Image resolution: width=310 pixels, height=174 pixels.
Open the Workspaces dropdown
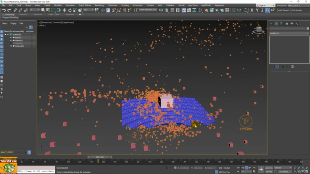(298, 5)
